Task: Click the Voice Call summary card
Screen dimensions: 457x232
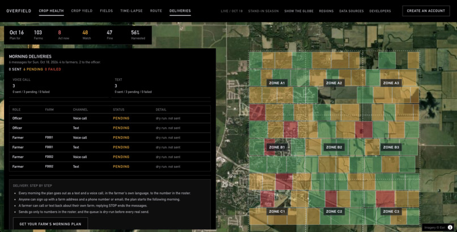Action: pos(58,86)
